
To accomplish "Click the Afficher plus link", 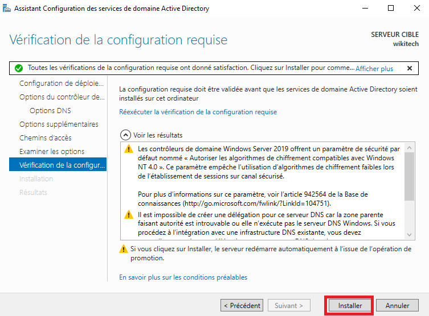I will pos(374,68).
